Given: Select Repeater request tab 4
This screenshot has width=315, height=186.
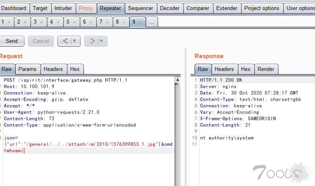Looking at the screenshot, I should (51, 22).
